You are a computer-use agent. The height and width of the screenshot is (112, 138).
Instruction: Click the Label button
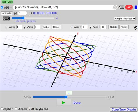46,27
